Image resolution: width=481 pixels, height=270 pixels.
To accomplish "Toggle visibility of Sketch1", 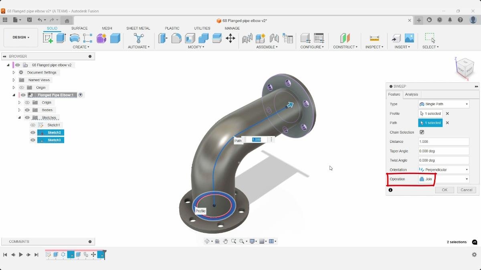I will tap(33, 125).
